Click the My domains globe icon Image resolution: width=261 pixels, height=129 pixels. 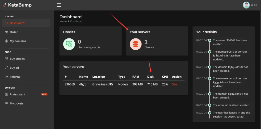click(6, 41)
